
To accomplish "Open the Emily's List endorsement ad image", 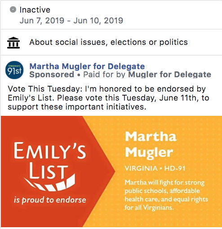I will [111, 172].
